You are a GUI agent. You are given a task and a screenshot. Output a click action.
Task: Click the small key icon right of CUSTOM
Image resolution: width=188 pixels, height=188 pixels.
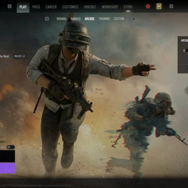tap(134, 19)
